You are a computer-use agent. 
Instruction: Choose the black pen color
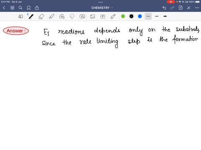(x=131, y=16)
